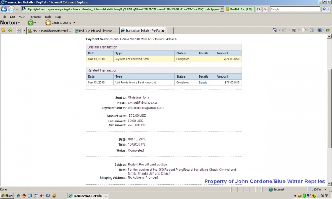Open the View menu

pos(22,17)
